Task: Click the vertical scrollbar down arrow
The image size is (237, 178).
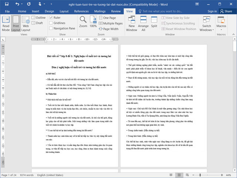Action: coord(234,170)
